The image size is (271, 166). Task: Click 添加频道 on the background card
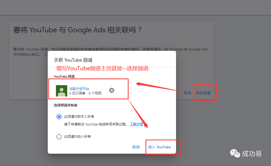pyautogui.click(x=203, y=93)
